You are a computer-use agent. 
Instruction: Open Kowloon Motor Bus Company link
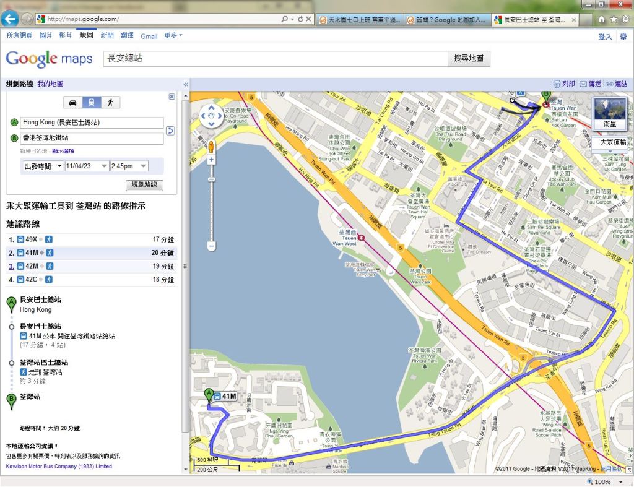pyautogui.click(x=59, y=467)
